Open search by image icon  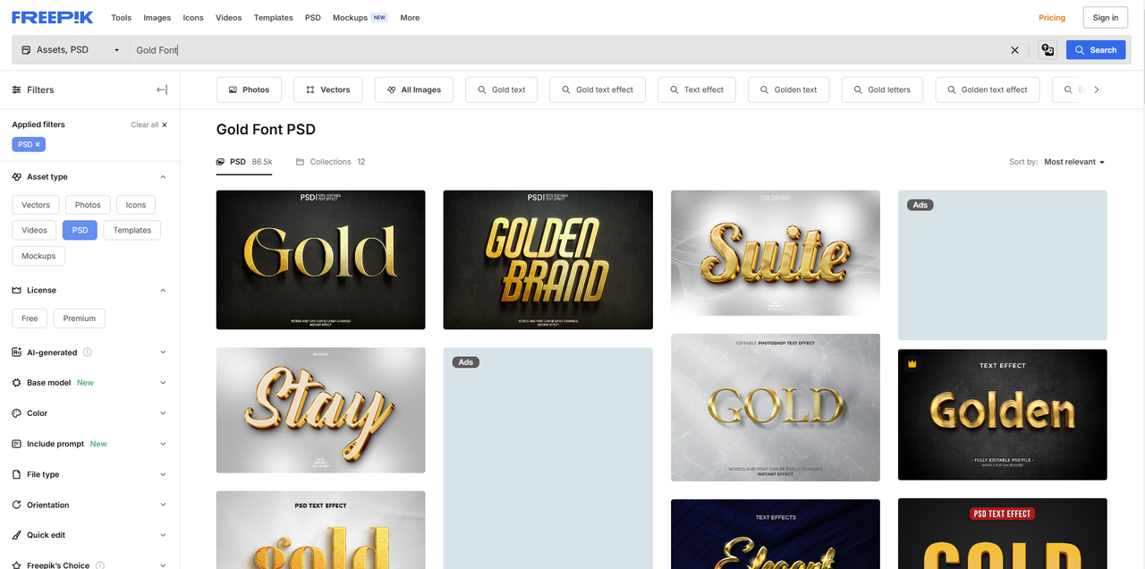(1047, 50)
